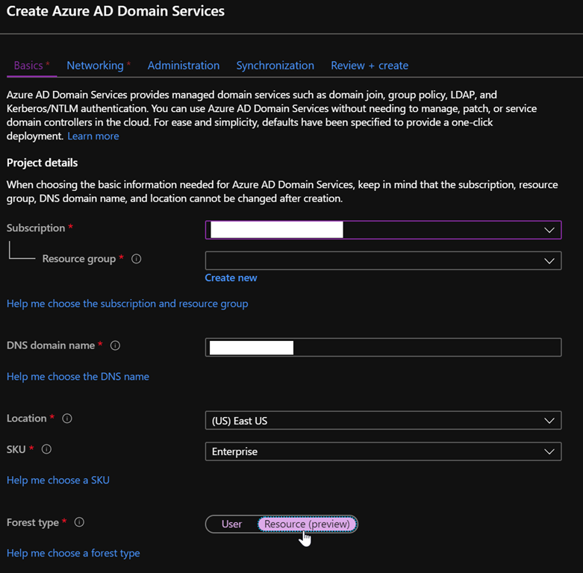Go to the Synchronization tab
This screenshot has width=583, height=573.
[x=275, y=66]
